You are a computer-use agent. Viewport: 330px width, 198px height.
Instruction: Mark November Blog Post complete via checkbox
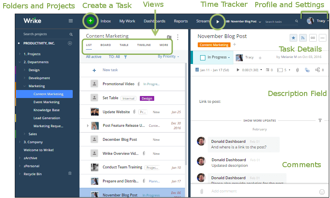(203, 58)
